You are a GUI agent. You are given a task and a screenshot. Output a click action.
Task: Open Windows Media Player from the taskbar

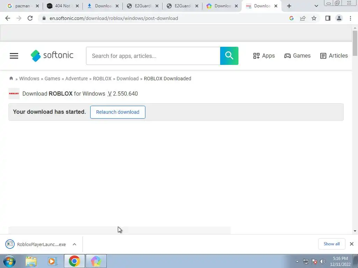52,261
